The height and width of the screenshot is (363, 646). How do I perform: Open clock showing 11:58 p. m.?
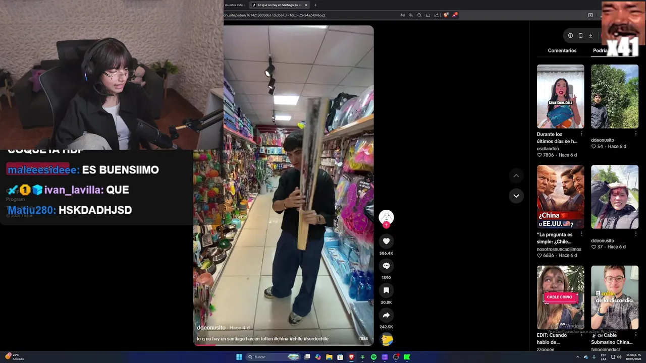tap(634, 357)
